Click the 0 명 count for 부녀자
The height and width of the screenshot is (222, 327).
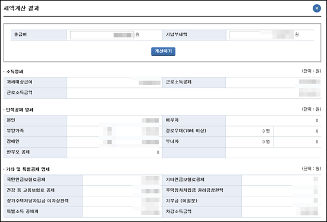266,142
